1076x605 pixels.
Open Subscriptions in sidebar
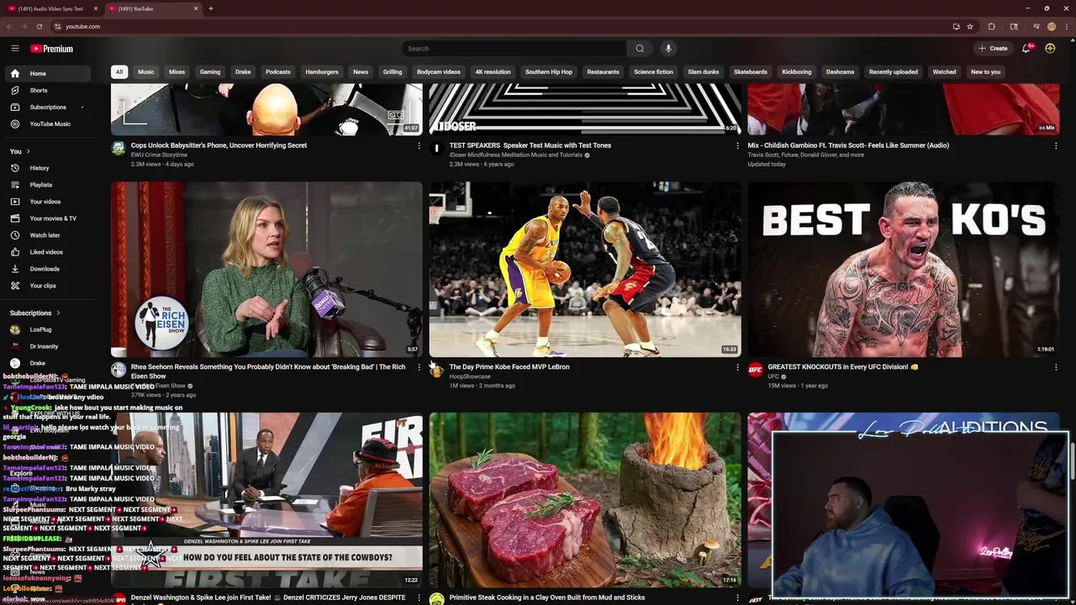click(49, 107)
